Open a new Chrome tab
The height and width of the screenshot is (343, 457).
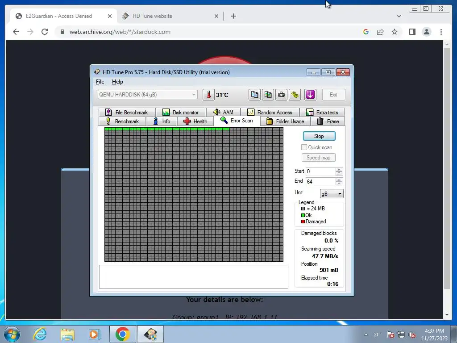tap(233, 16)
